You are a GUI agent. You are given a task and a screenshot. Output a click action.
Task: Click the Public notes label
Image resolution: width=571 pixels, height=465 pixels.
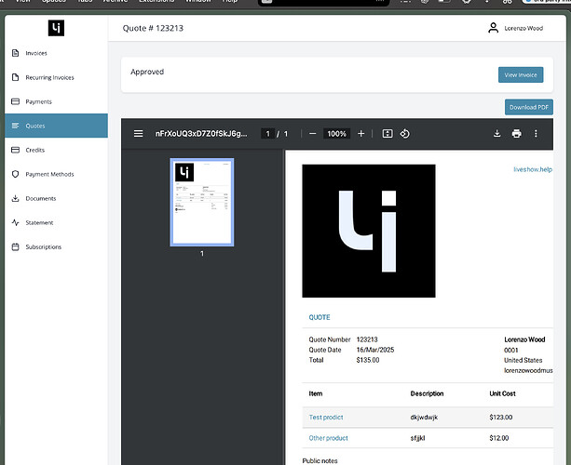click(x=319, y=460)
